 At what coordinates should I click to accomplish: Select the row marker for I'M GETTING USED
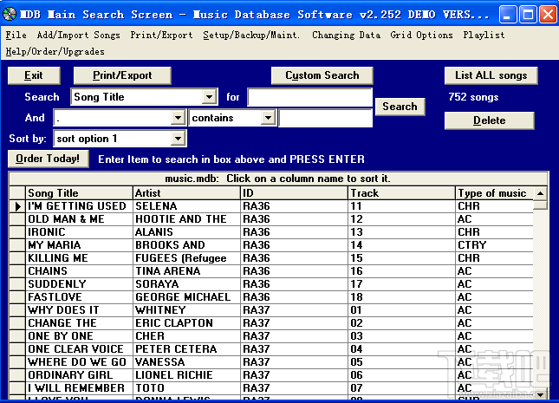pyautogui.click(x=17, y=206)
